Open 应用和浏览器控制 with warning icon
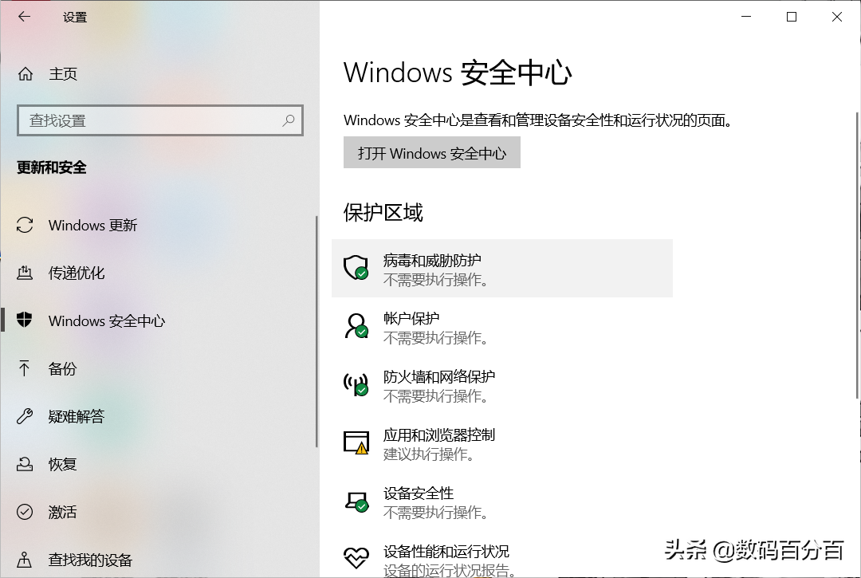The image size is (861, 578). click(356, 443)
